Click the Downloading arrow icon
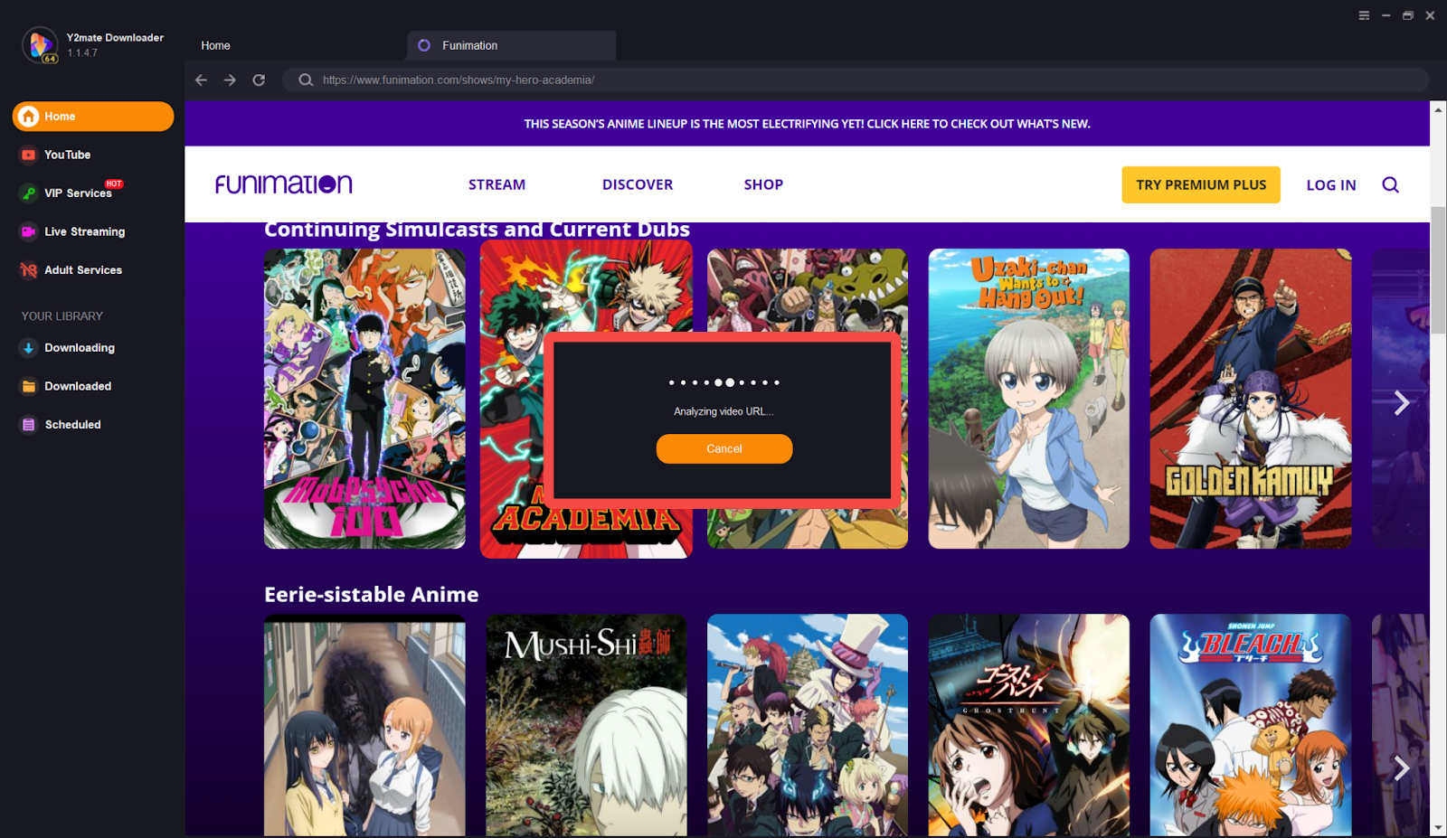This screenshot has height=838, width=1447. (29, 348)
